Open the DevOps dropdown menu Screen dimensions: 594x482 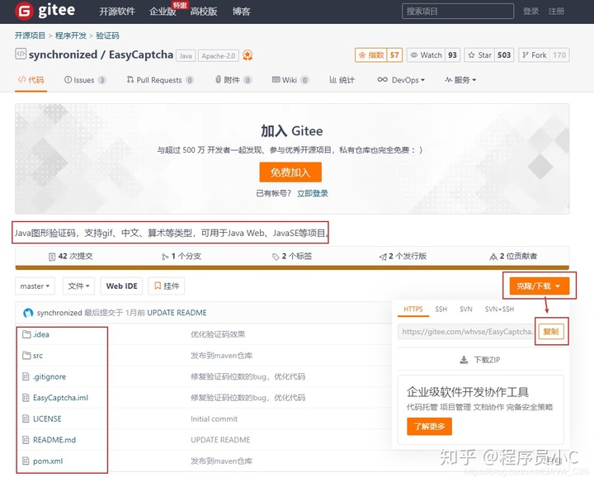click(401, 80)
